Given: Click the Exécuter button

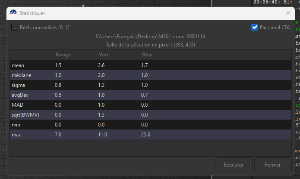Looking at the screenshot, I should tap(234, 165).
